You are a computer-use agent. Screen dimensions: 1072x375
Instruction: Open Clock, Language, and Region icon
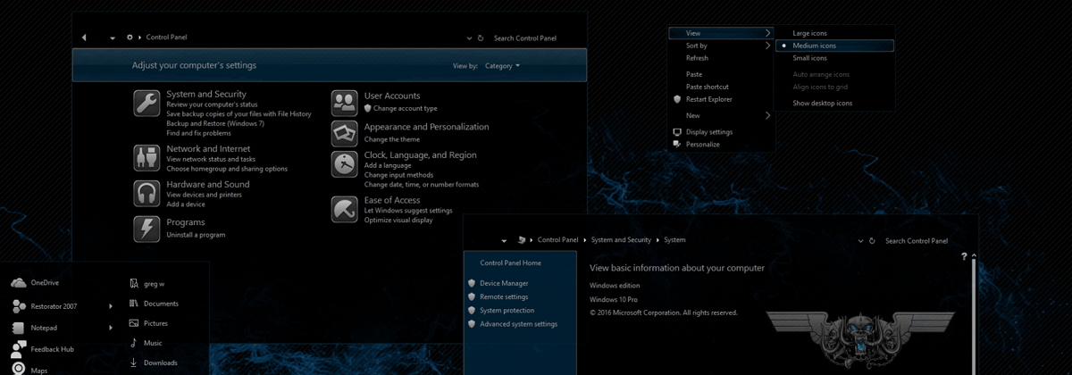[x=345, y=164]
